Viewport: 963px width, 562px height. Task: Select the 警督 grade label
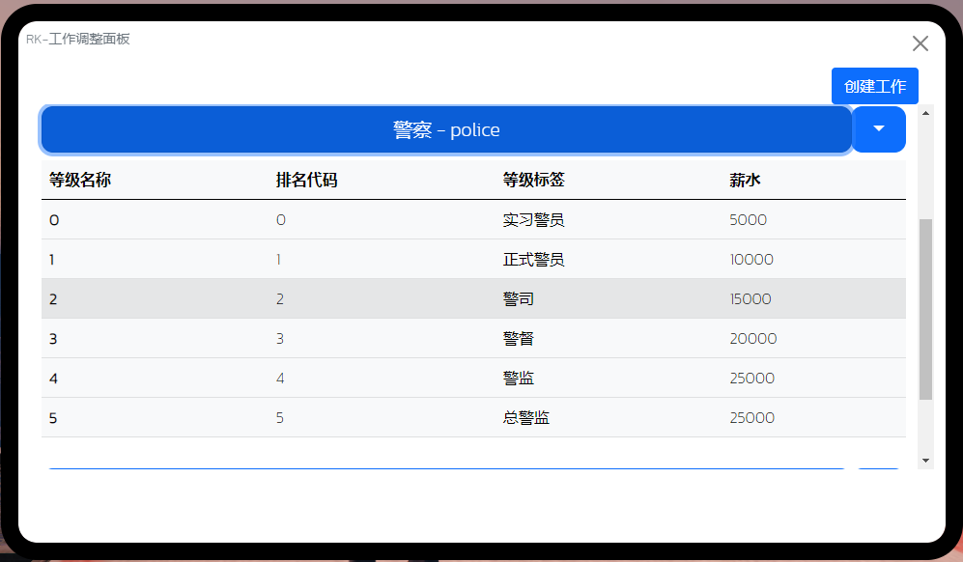(519, 338)
